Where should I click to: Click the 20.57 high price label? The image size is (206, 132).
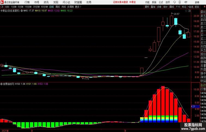pyautogui.click(x=177, y=14)
